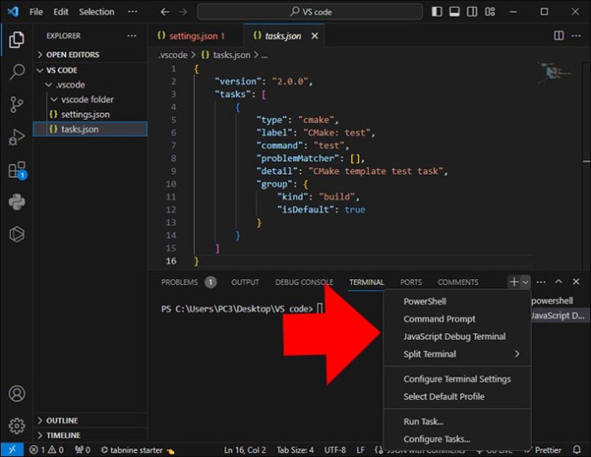
Task: Close the tasks.json tab
Action: point(314,36)
